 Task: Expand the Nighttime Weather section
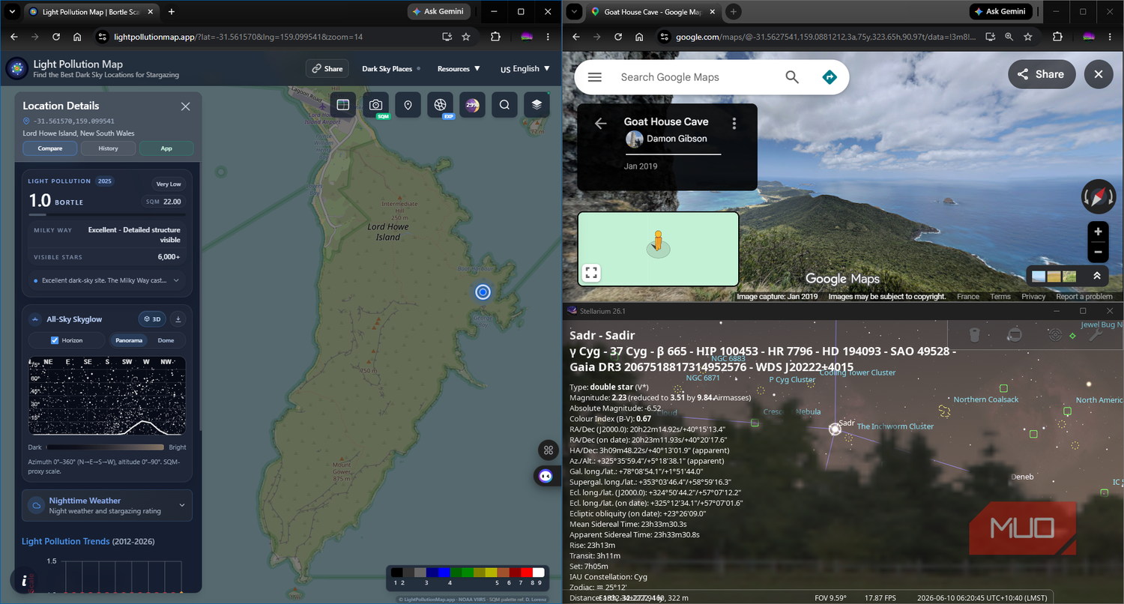tap(107, 505)
